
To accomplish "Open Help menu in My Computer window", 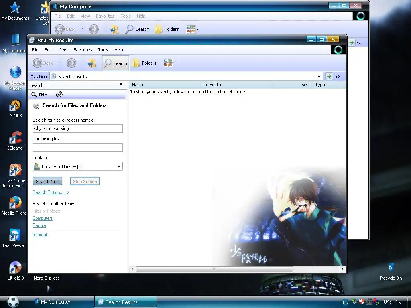I will 141,16.
